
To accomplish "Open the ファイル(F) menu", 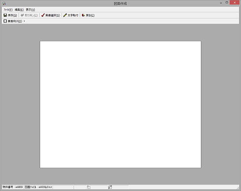I will [x=8, y=10].
